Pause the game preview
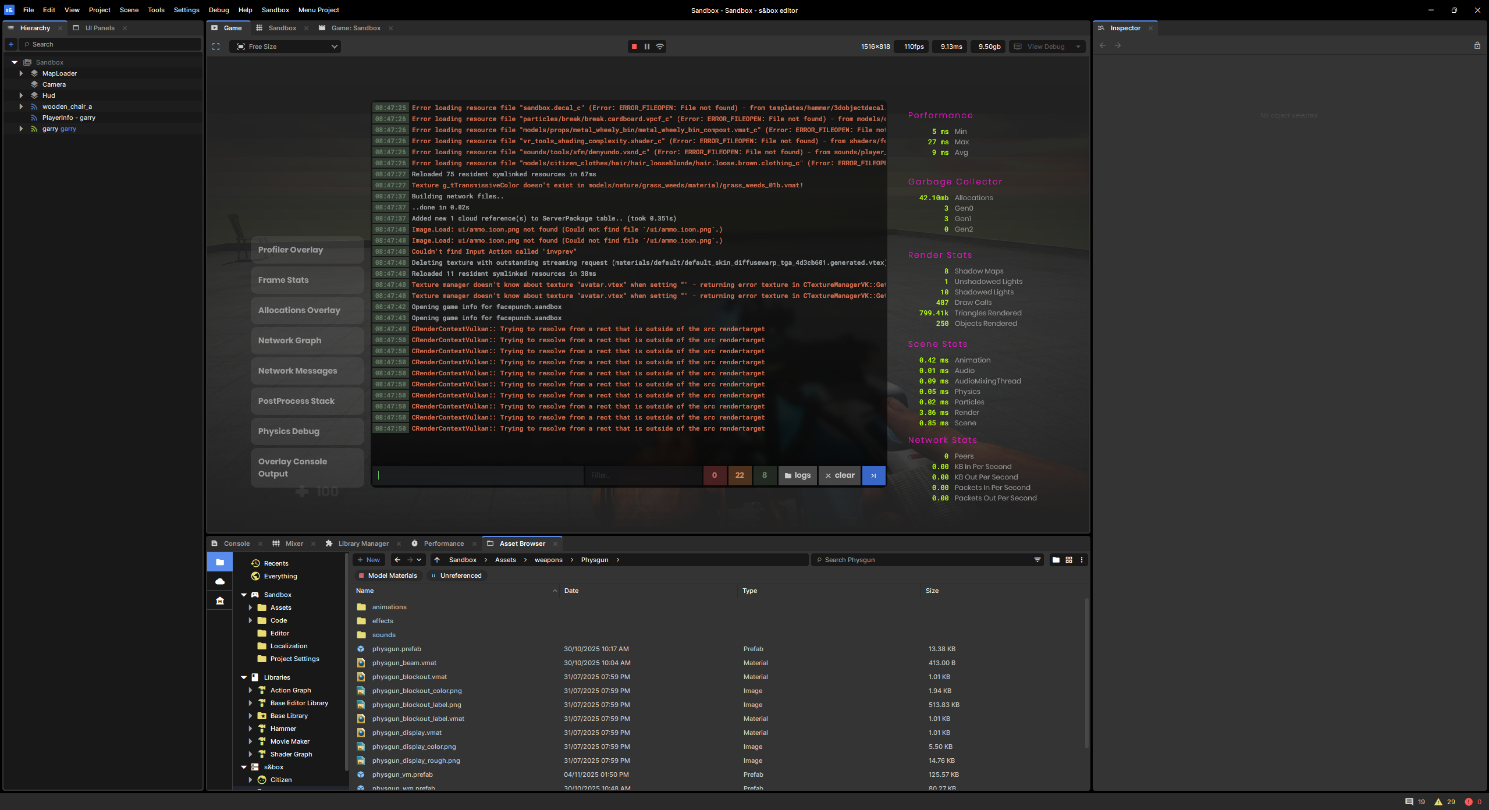 [x=647, y=47]
